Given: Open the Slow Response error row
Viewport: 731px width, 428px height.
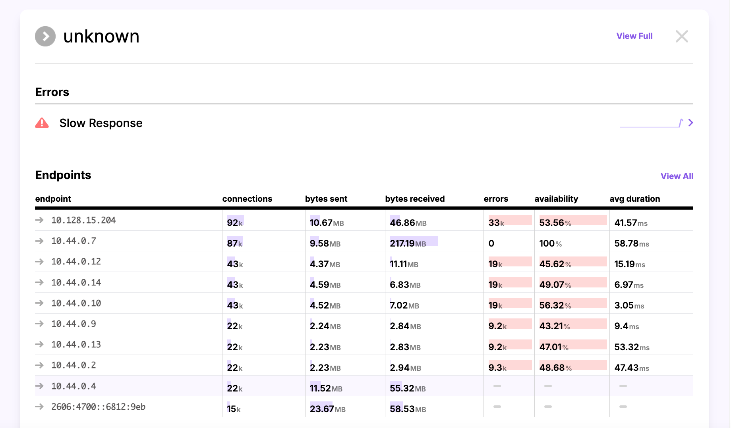Looking at the screenshot, I should (x=101, y=123).
